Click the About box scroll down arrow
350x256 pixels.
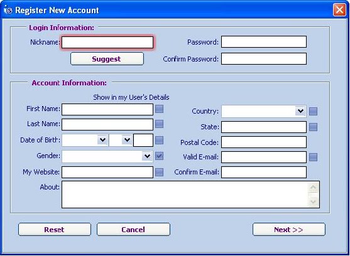[313, 201]
